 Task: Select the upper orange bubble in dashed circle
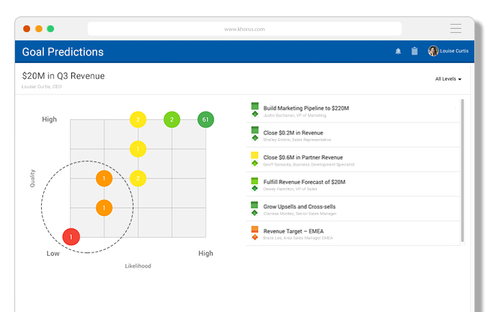point(104,179)
